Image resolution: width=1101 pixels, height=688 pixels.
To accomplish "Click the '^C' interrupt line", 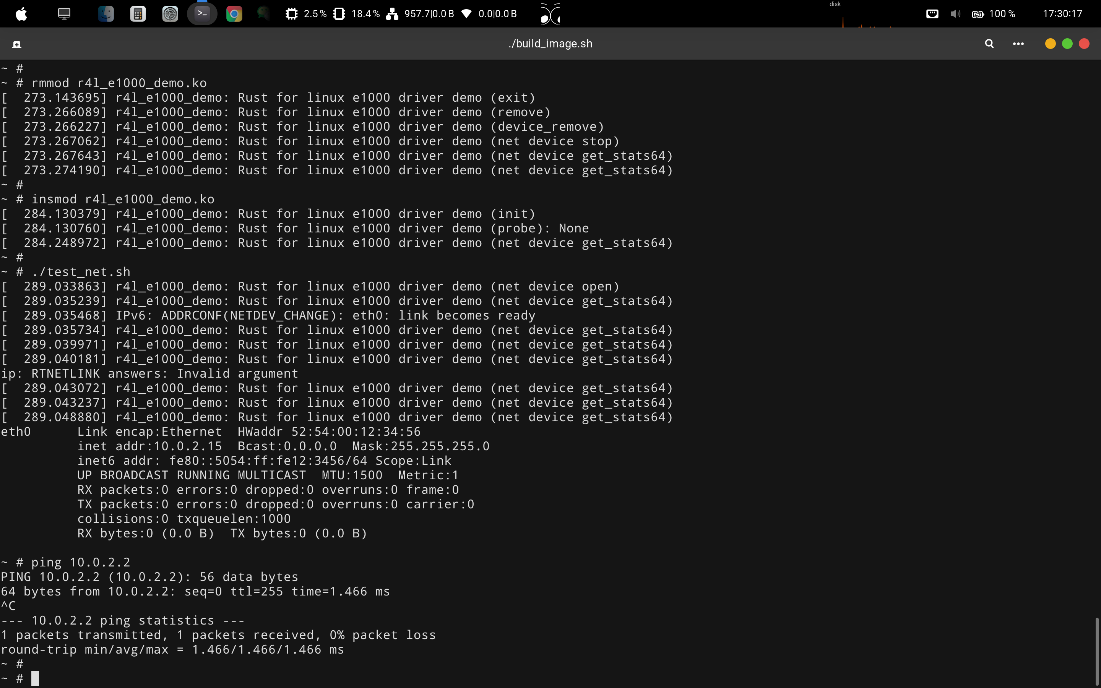I will pyautogui.click(x=8, y=606).
